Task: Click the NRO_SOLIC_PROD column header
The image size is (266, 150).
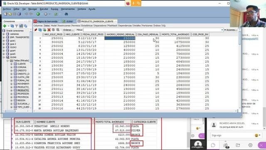Action: tap(53, 34)
